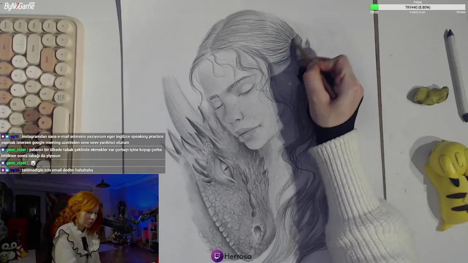
Task: Click the grinning emoji in genc_cizer's message
Action: point(33,163)
